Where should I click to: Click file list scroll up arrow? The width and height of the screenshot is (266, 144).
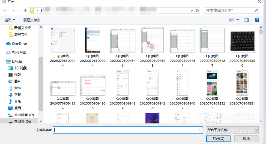coord(261,27)
